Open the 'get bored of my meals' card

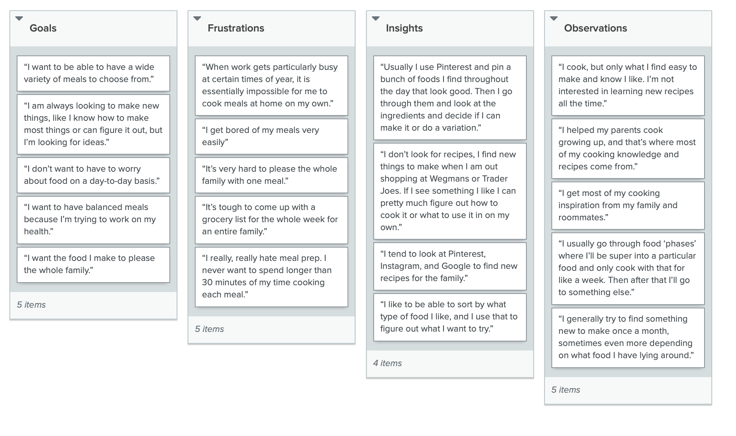tap(272, 136)
